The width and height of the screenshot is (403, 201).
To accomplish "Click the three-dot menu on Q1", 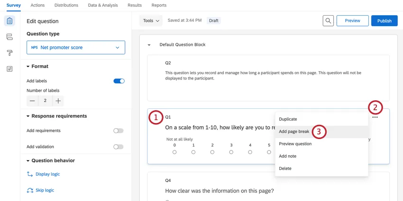I will [x=375, y=117].
